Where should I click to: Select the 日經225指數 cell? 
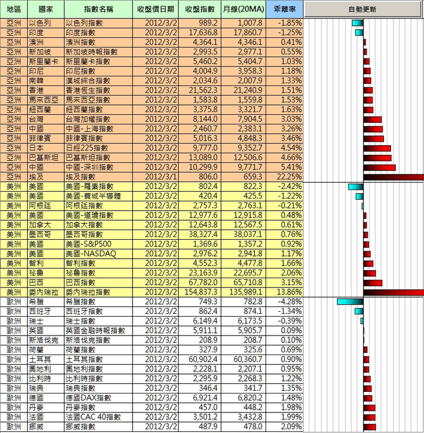[98, 148]
